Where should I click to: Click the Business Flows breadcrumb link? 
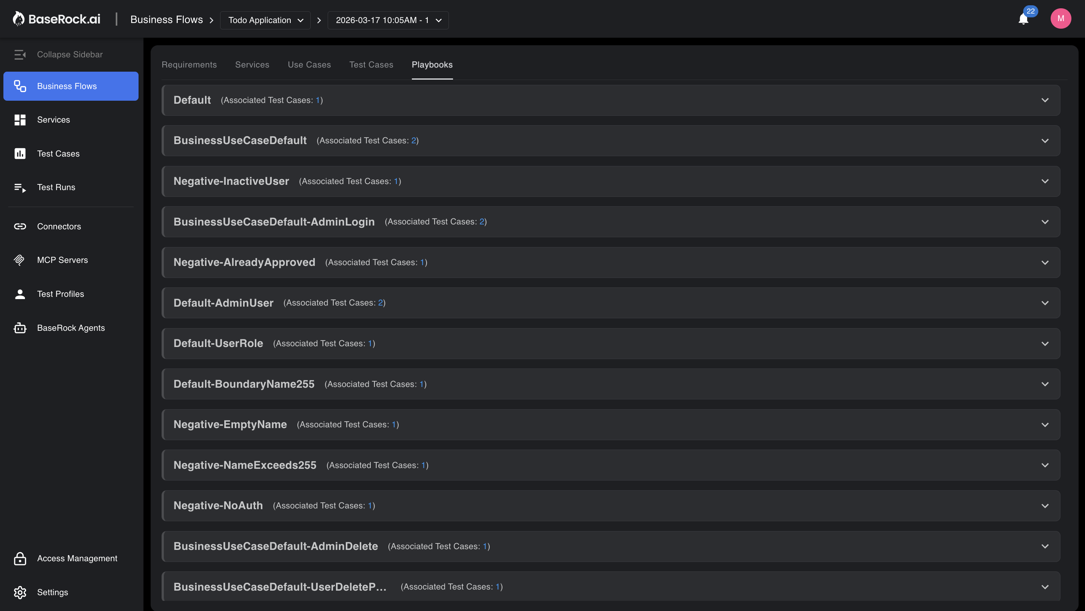pos(166,20)
